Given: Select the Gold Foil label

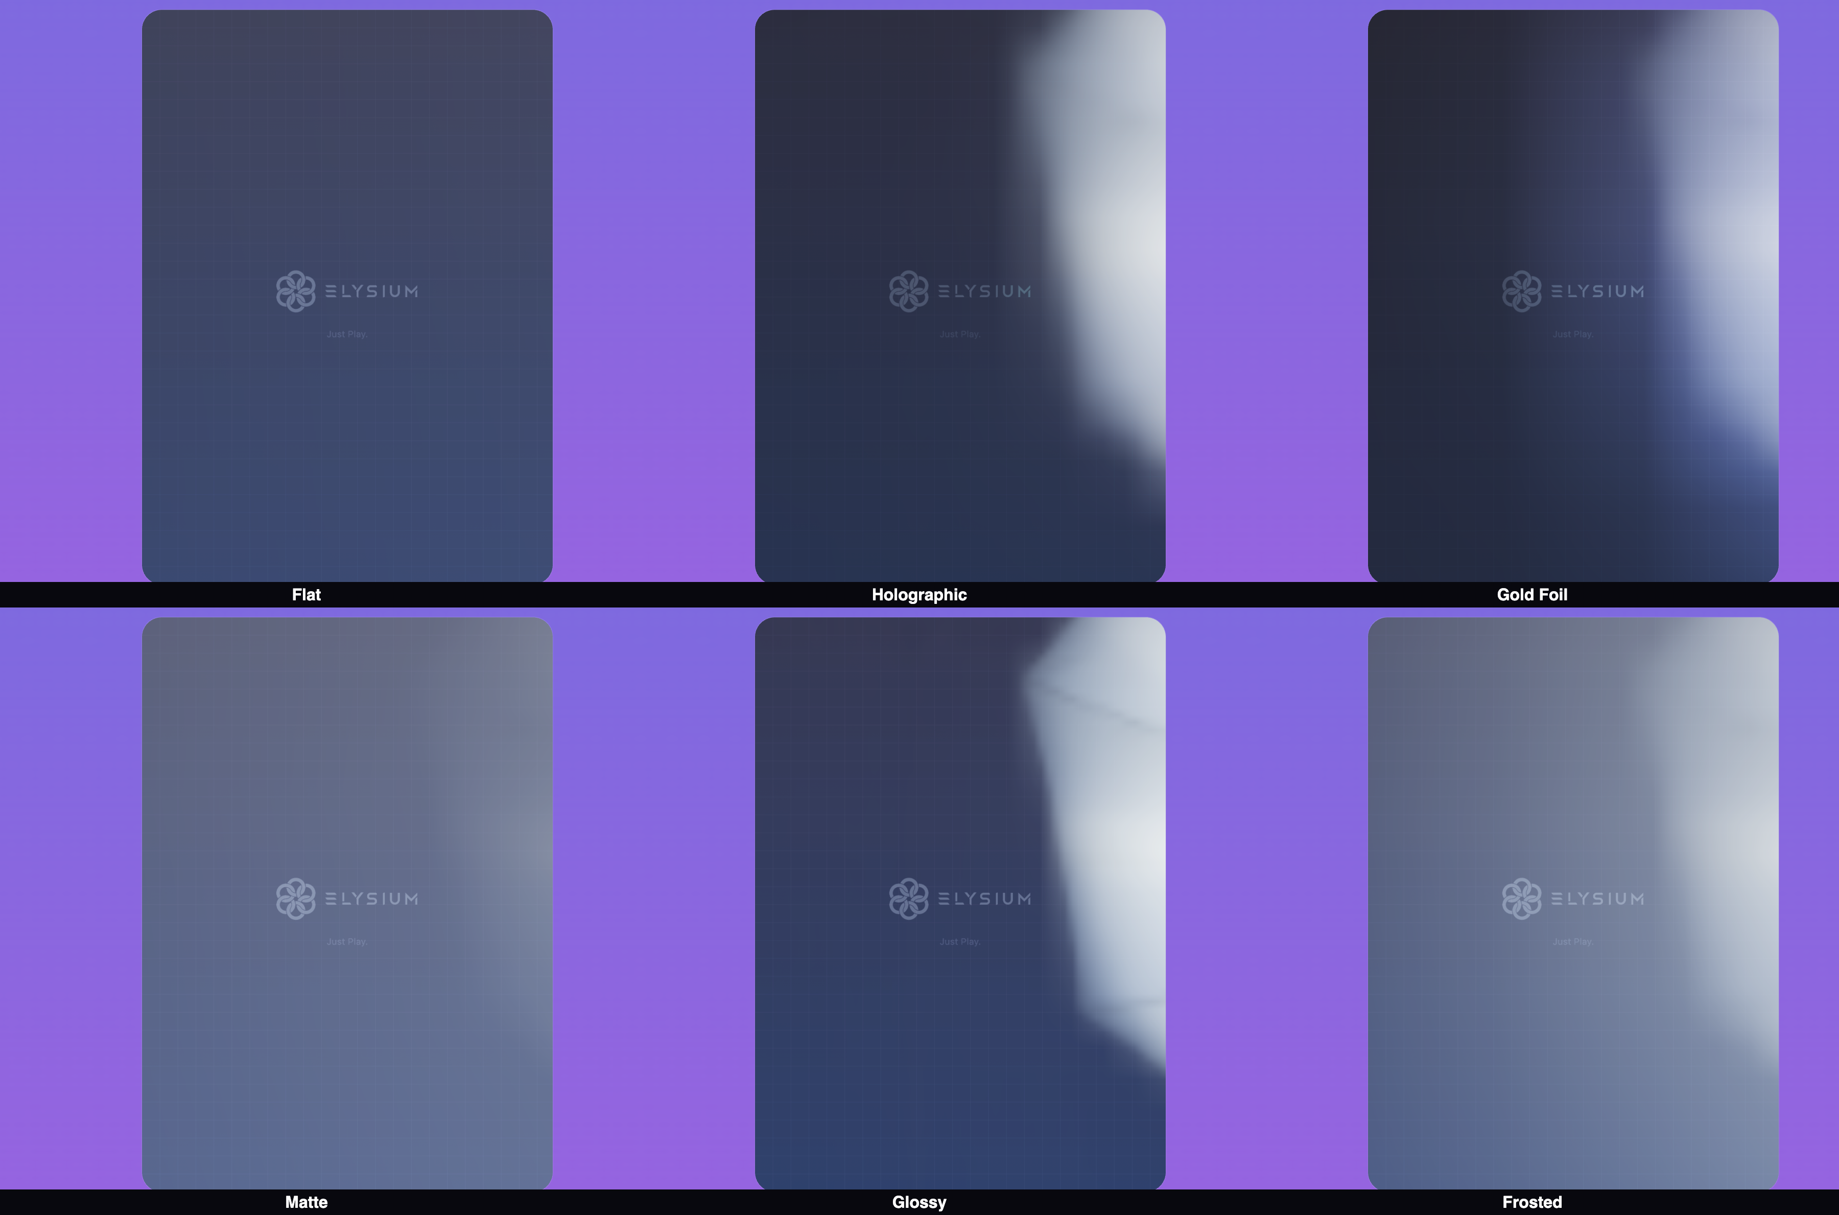Looking at the screenshot, I should tap(1533, 594).
